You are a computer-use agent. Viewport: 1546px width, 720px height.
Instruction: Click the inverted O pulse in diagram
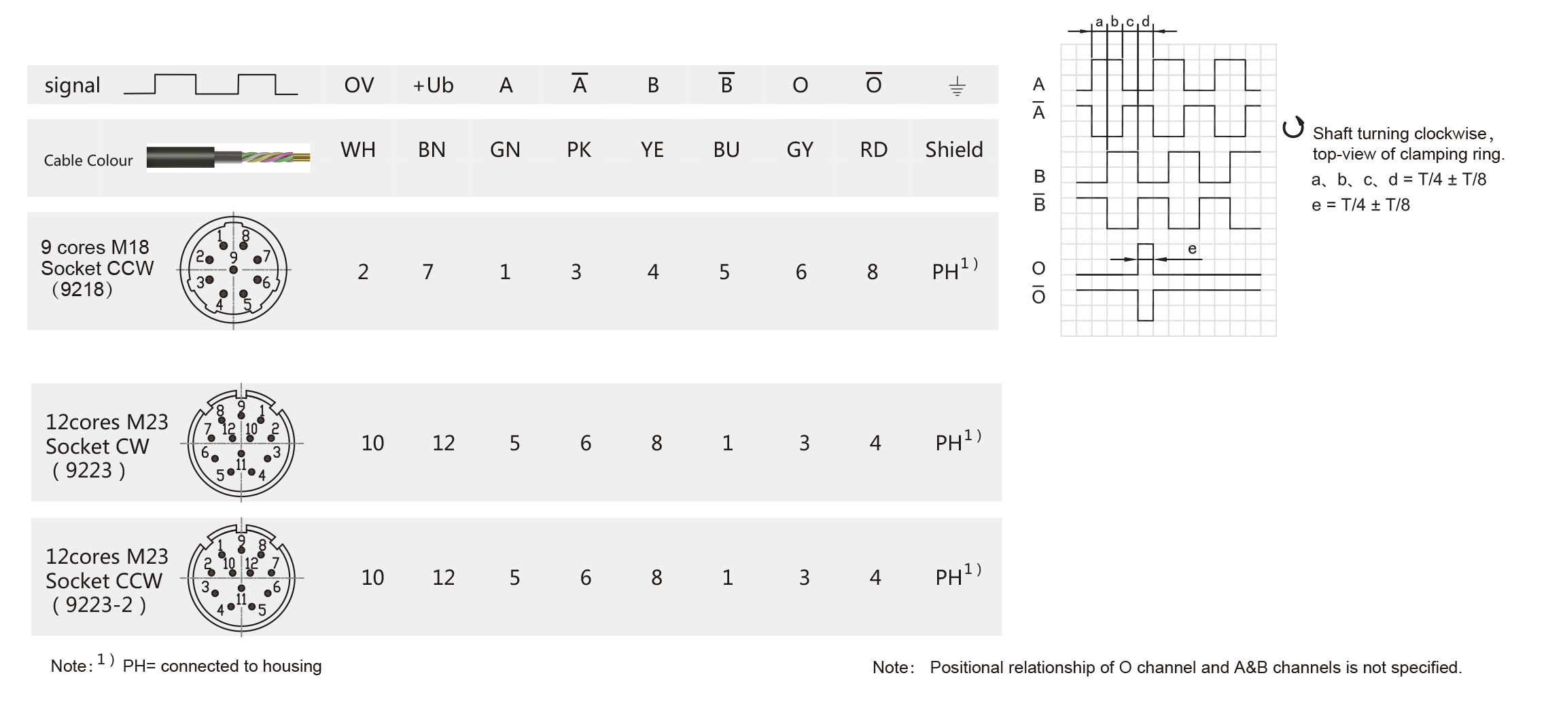click(1145, 305)
